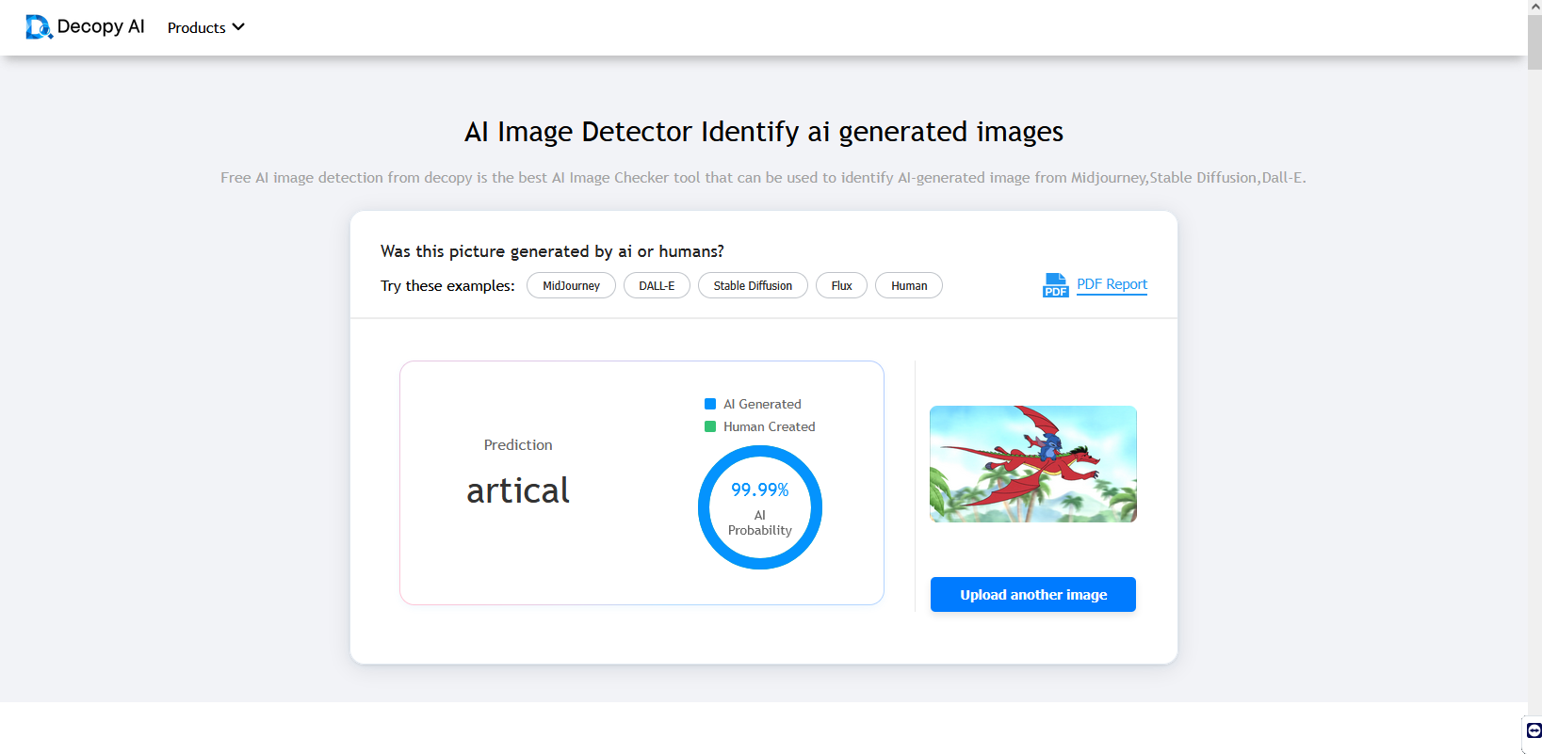Screen dimensions: 1542x754
Task: Click the 99.99% percentage value
Action: [760, 489]
